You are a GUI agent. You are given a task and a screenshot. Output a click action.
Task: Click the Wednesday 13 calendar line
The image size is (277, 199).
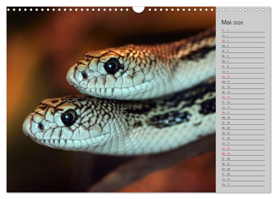[243, 92]
